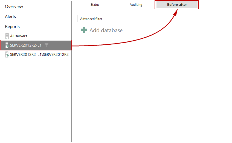Select the All servers label in list
232x143 pixels.
click(x=19, y=36)
